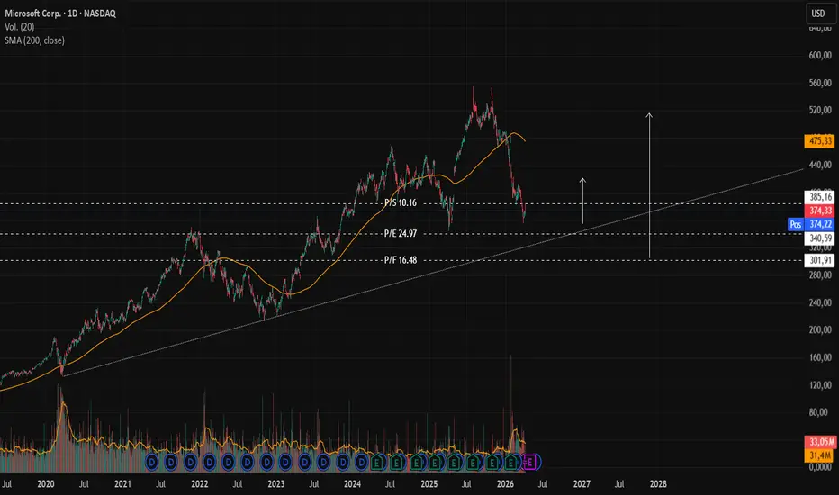Click the 0,0000 value on the price axis

820,467
